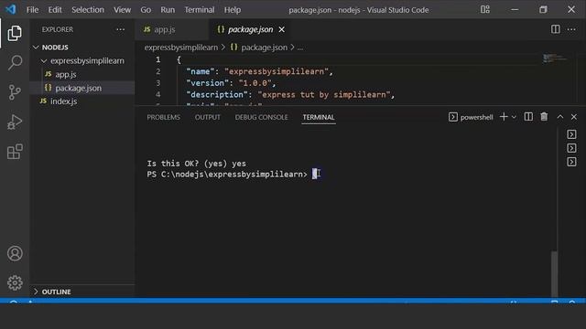Close the package.json tab

click(281, 29)
